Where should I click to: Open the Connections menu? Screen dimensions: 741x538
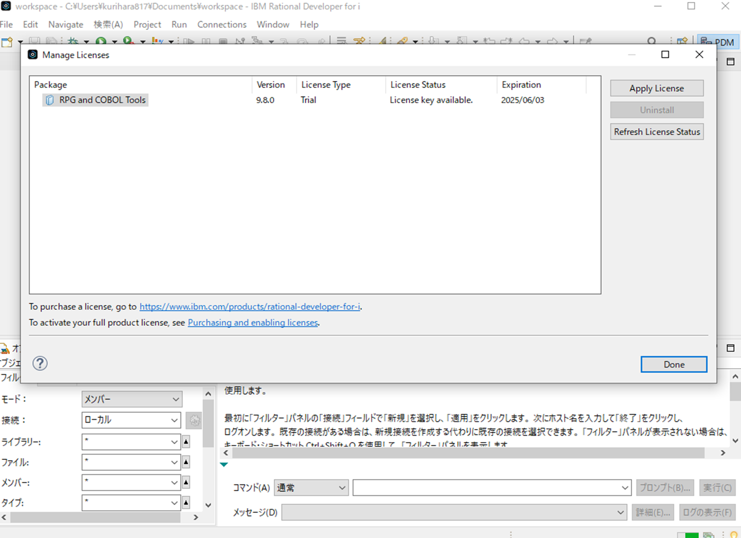(222, 24)
